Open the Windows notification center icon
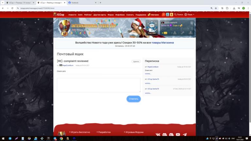This screenshot has width=251, height=141. [x=247, y=138]
